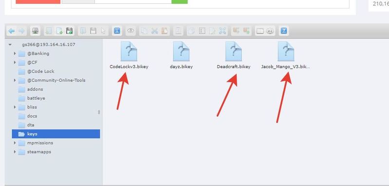Screen dimensions: 389x186
Task: Select the Deadcraft.bikey file
Action: (234, 56)
